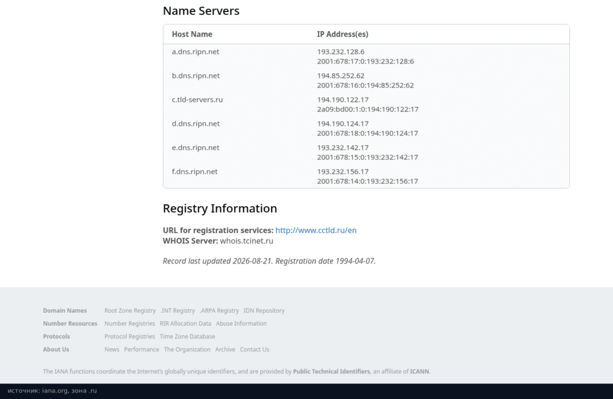Viewport: 613px width, 399px height.
Task: Click IP address 194.85.252.62
Action: tap(341, 75)
